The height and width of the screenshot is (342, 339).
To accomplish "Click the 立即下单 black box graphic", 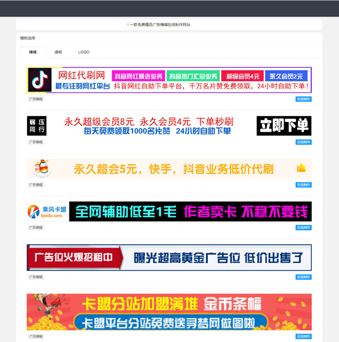I will point(284,125).
